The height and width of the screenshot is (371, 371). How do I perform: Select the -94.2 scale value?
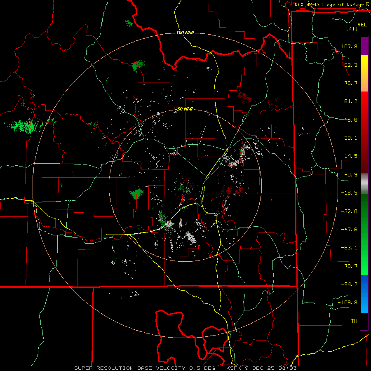(349, 284)
